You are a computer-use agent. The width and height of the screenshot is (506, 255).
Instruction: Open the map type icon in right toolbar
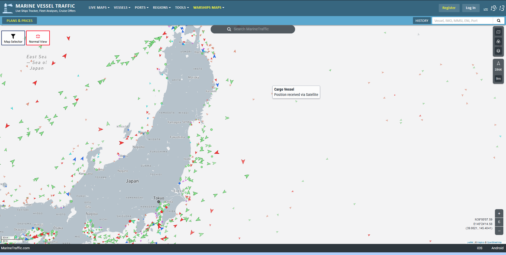click(x=498, y=32)
